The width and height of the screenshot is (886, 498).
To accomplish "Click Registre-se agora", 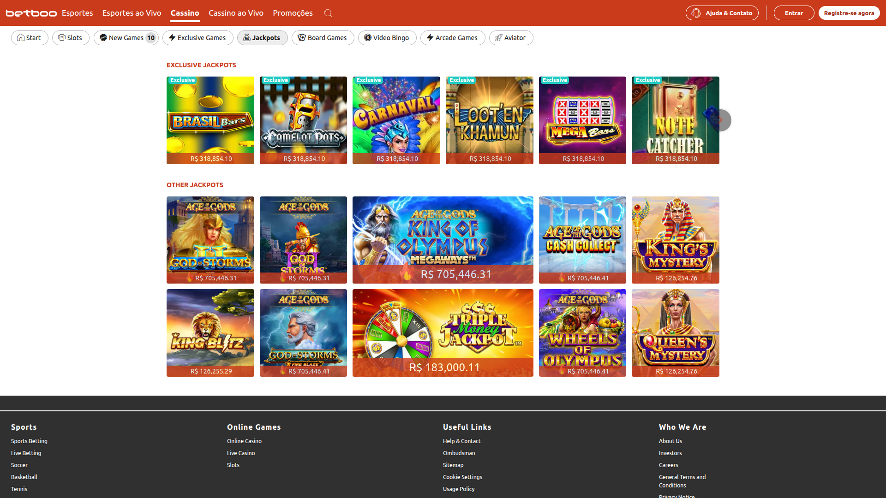I will point(849,13).
